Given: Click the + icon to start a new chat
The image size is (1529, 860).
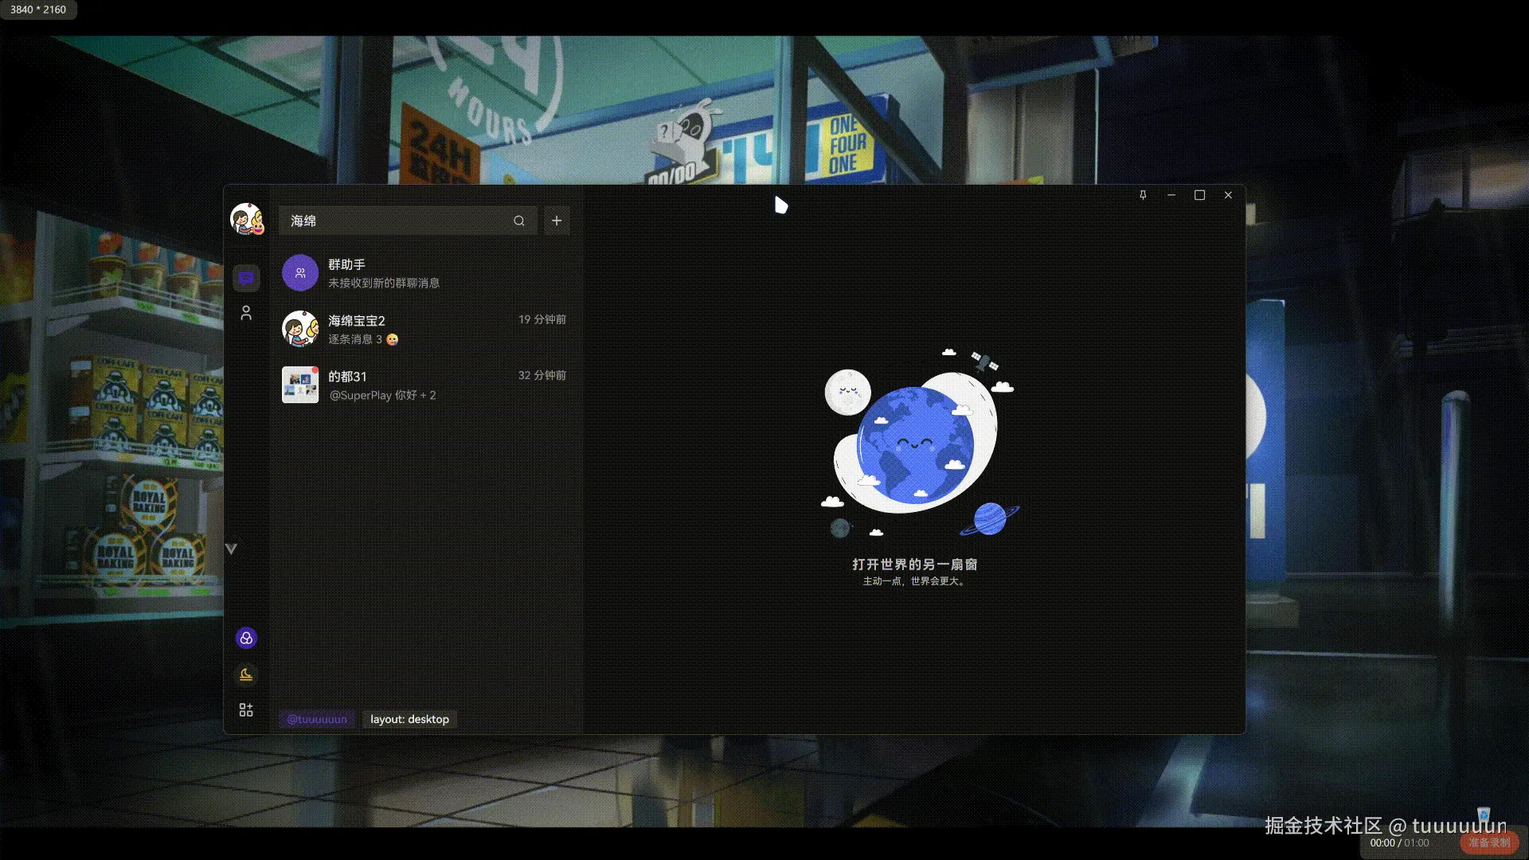Looking at the screenshot, I should 556,221.
